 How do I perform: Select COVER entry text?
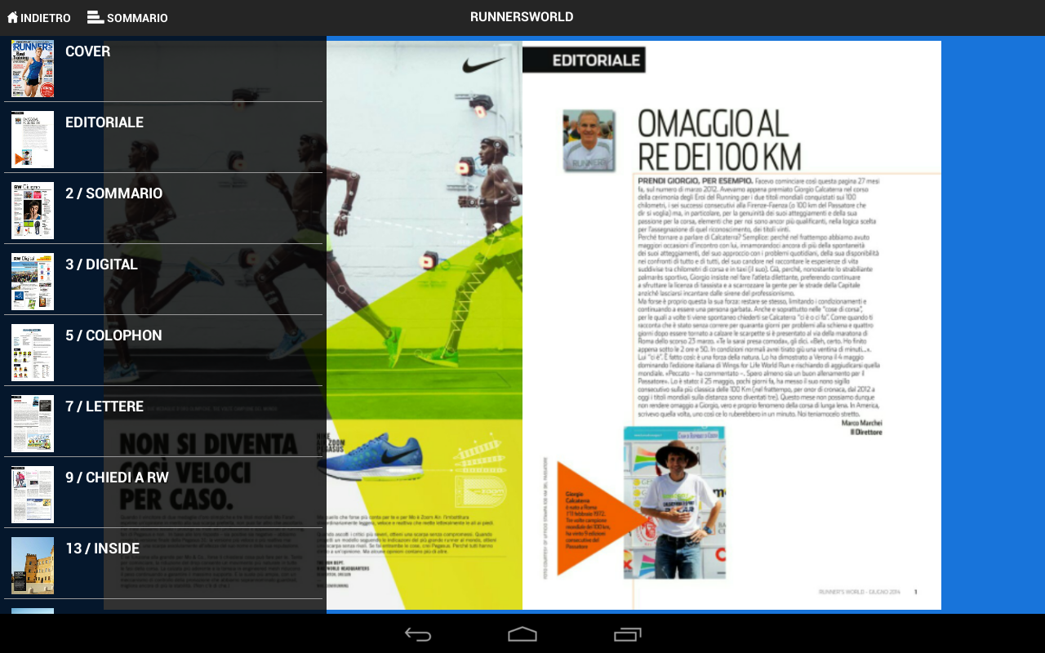(x=87, y=51)
